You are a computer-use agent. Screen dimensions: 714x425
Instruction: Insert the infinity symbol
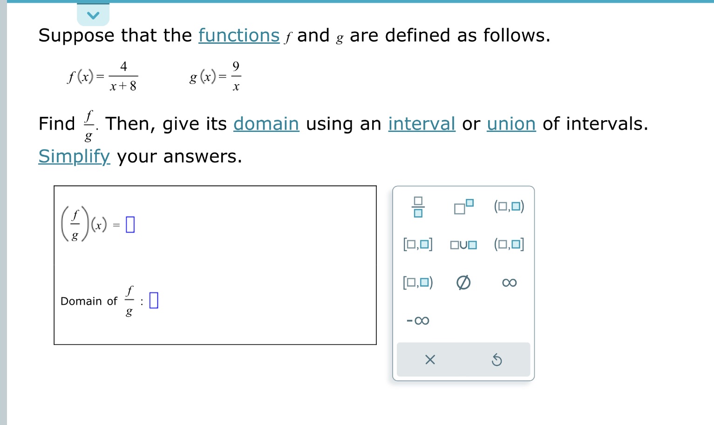tap(508, 282)
